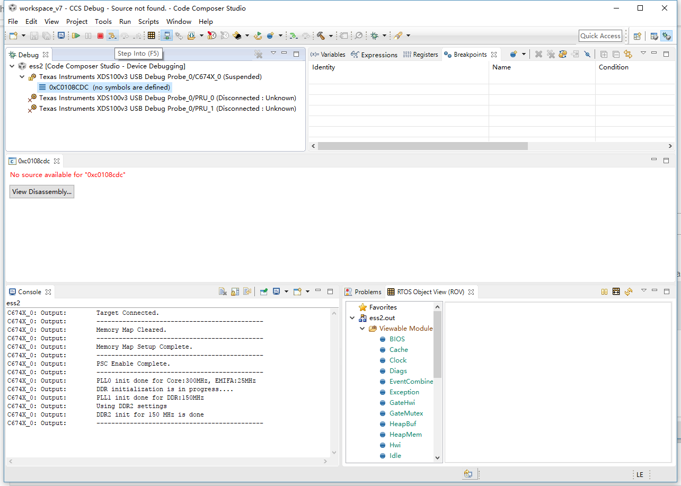Click the load program toolbar icon
This screenshot has height=486, width=681.
click(x=191, y=36)
